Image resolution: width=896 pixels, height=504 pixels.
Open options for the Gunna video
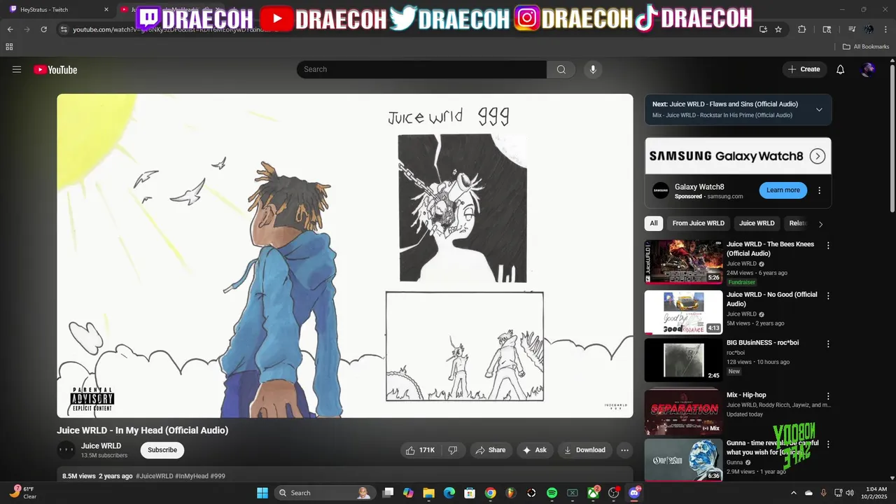pyautogui.click(x=828, y=444)
